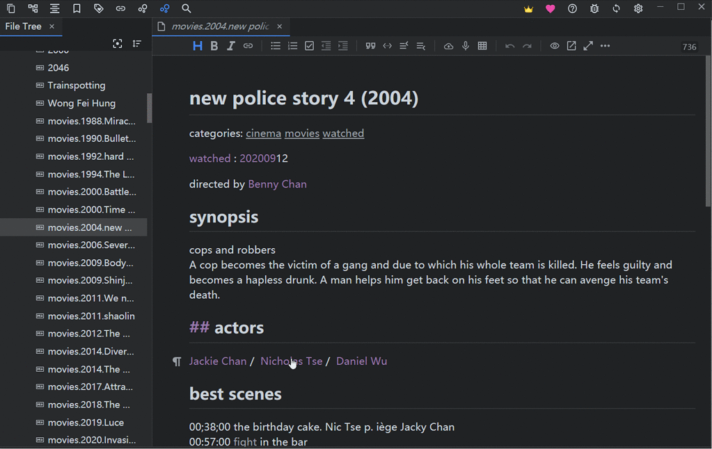Click the cloud upload icon
Viewport: 712px width, 449px height.
pyautogui.click(x=448, y=46)
